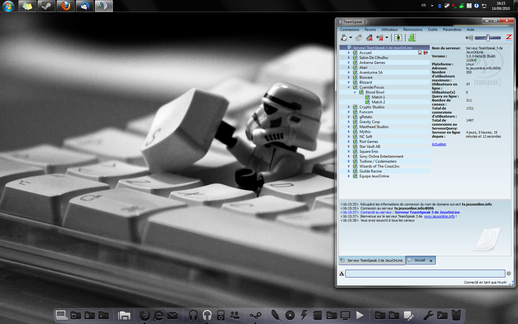Open the music folder icon in the dock
Viewport: 518px width, 324px height.
coord(380,315)
